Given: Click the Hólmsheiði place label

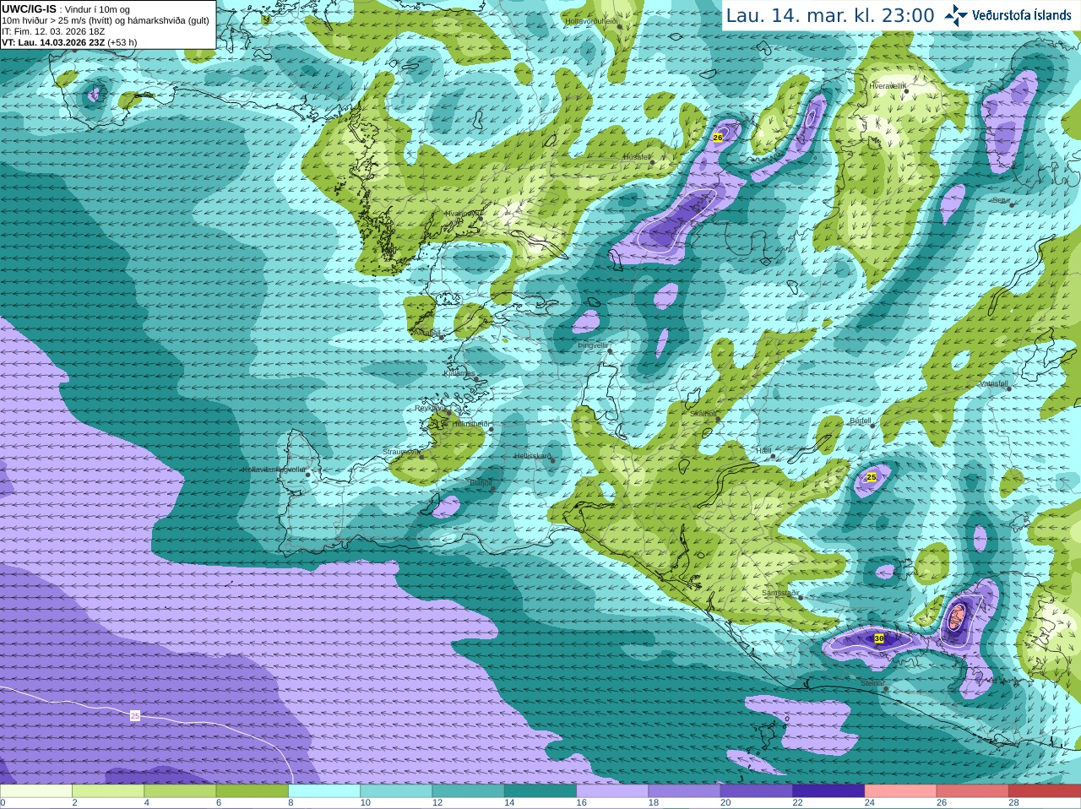Looking at the screenshot, I should 470,424.
